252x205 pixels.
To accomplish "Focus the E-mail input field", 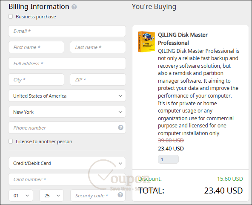I will (67, 31).
